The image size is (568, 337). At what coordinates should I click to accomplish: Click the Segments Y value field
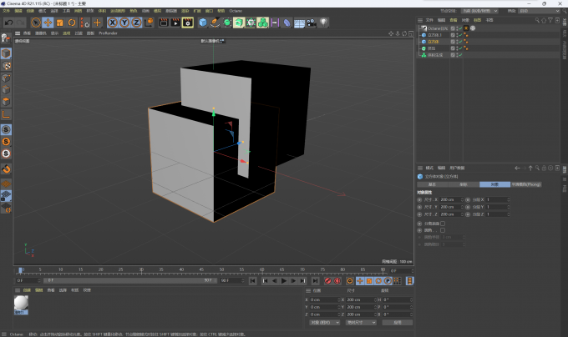tap(496, 207)
